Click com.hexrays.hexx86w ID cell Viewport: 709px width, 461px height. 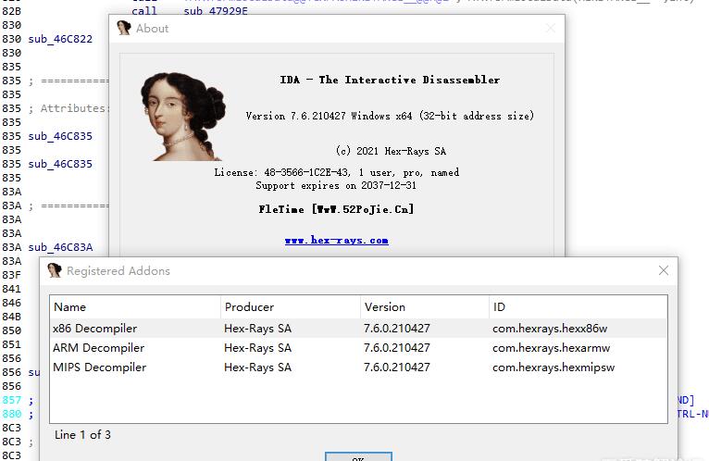550,328
